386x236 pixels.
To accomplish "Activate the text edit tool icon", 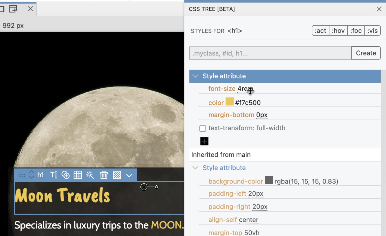I will (54, 175).
